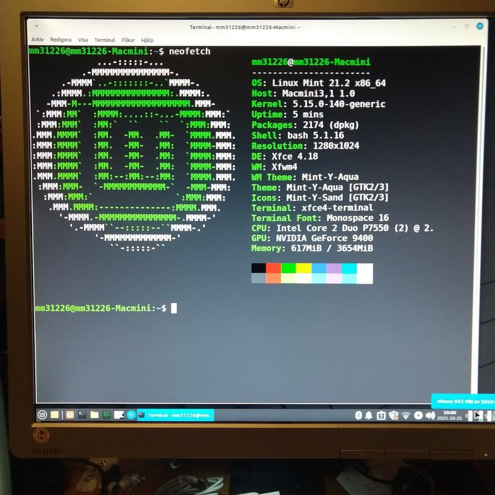
Task: Click the panel clock showing 2025-10-25
Action: (449, 415)
